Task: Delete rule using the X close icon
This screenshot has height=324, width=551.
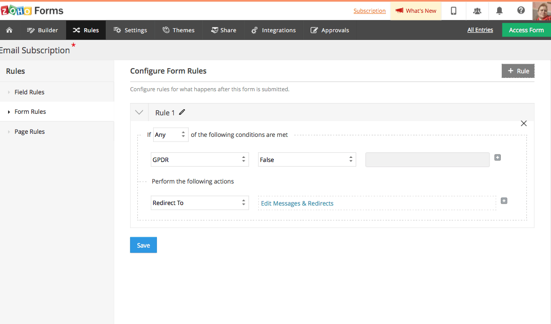Action: click(x=523, y=124)
